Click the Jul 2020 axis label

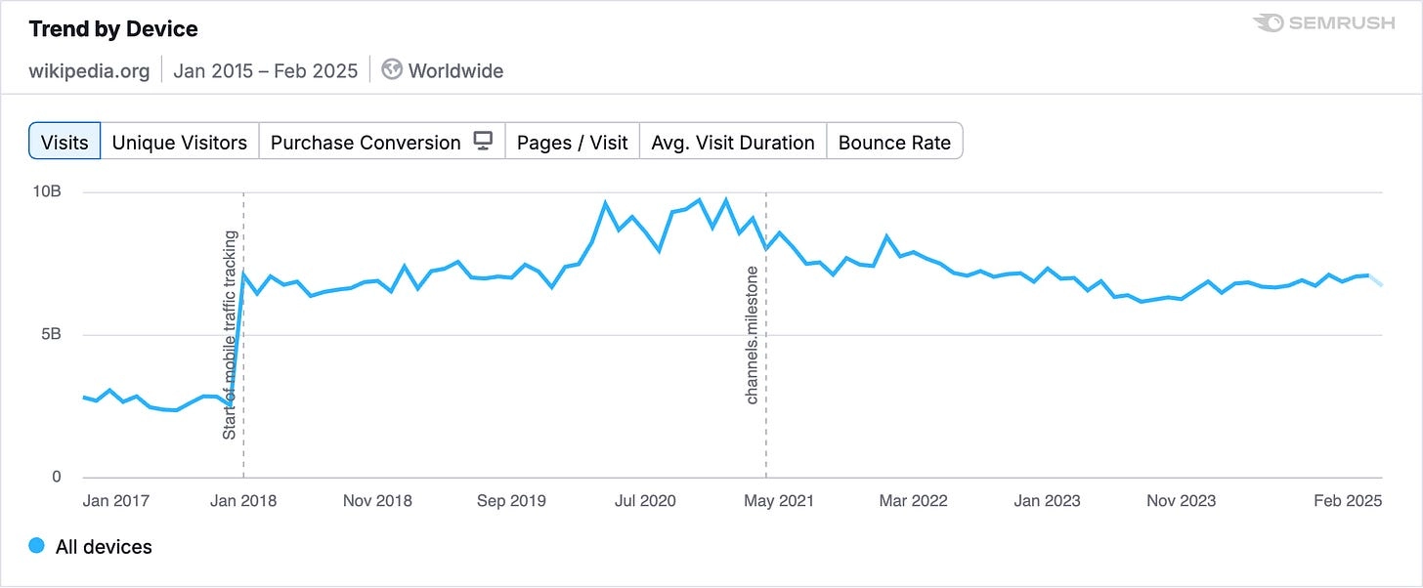point(644,501)
